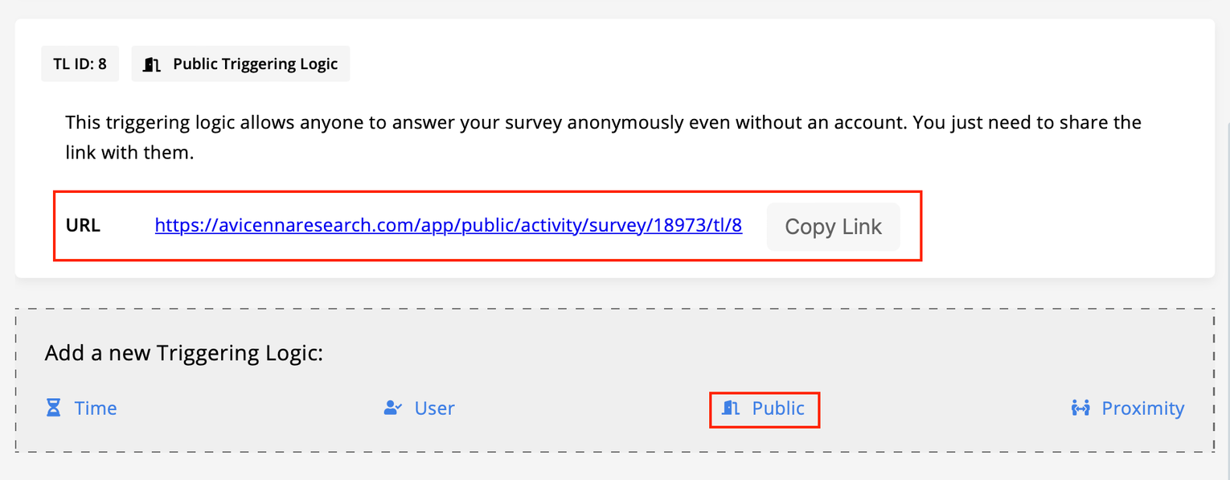Open the avicennaresearch.com survey URL
The height and width of the screenshot is (480, 1230).
pyautogui.click(x=448, y=226)
